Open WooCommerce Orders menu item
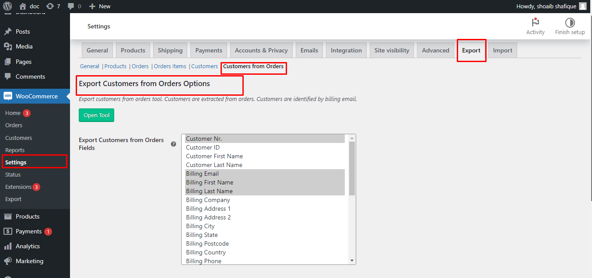 14,125
